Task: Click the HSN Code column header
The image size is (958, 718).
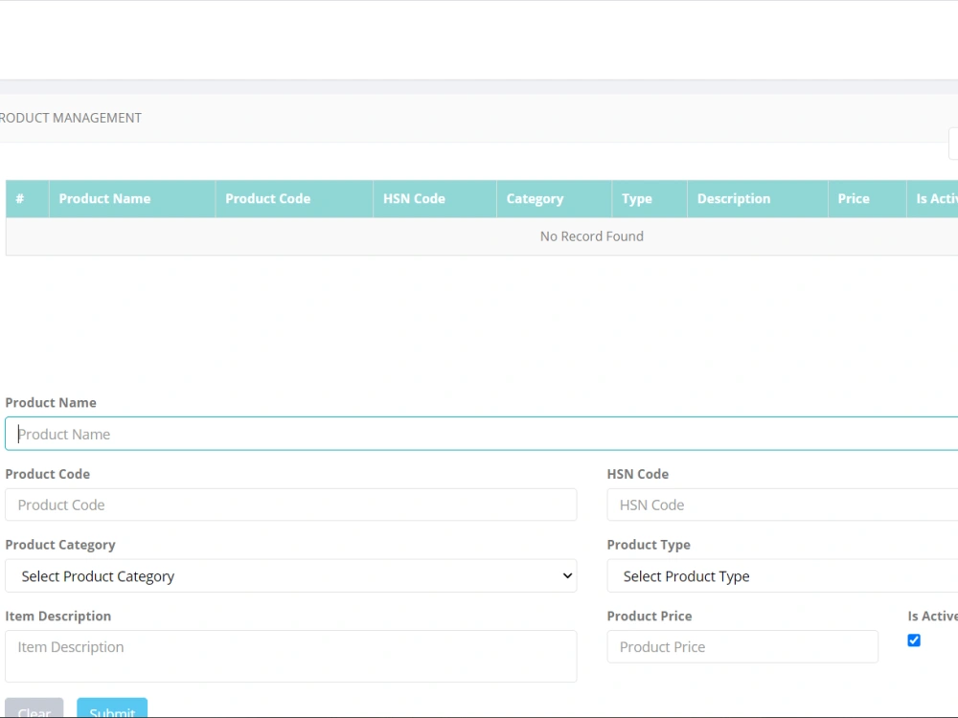Action: click(x=414, y=198)
